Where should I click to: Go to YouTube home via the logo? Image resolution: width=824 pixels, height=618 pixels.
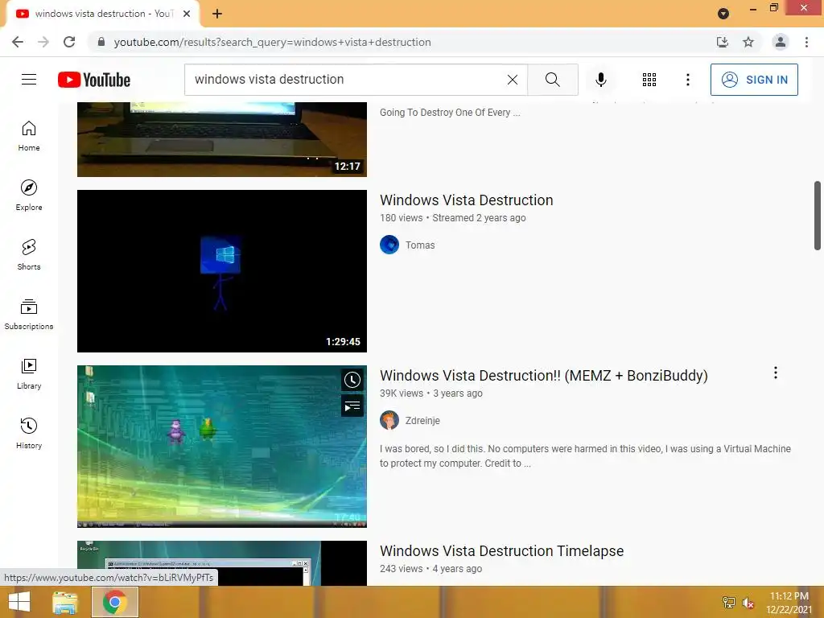[94, 80]
